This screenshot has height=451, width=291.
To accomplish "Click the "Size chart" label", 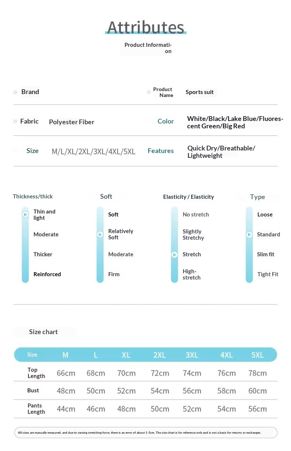I will tap(43, 332).
